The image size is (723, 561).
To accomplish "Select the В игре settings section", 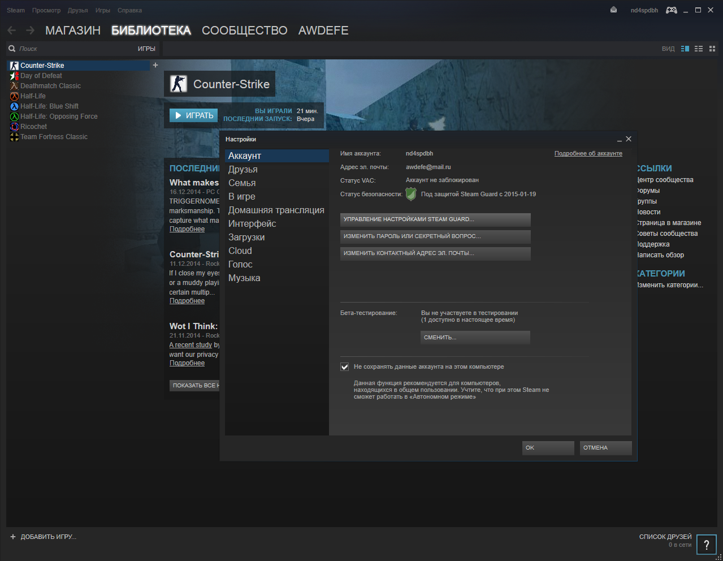I will click(x=277, y=196).
